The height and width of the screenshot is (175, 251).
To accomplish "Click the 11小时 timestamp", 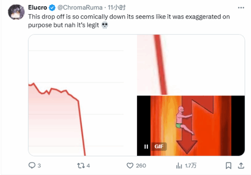I will coord(116,7).
